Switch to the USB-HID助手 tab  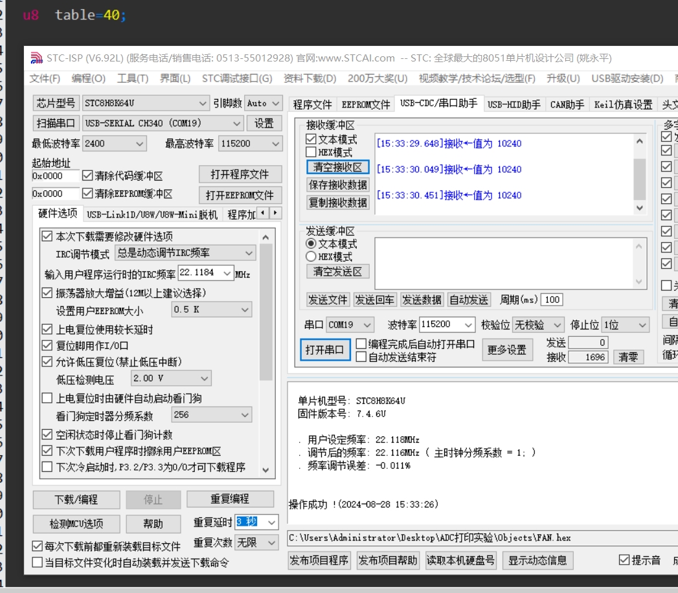(x=514, y=105)
